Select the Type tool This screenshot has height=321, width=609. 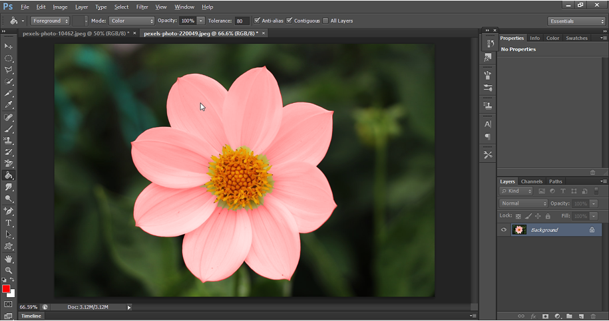(9, 223)
